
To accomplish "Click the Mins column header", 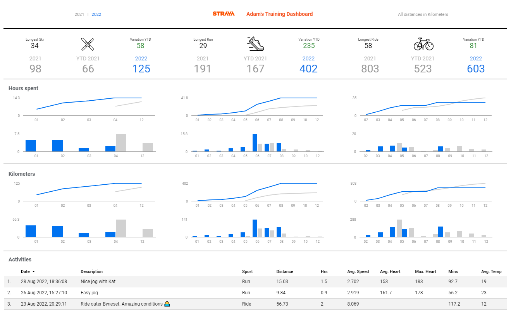I will (453, 272).
